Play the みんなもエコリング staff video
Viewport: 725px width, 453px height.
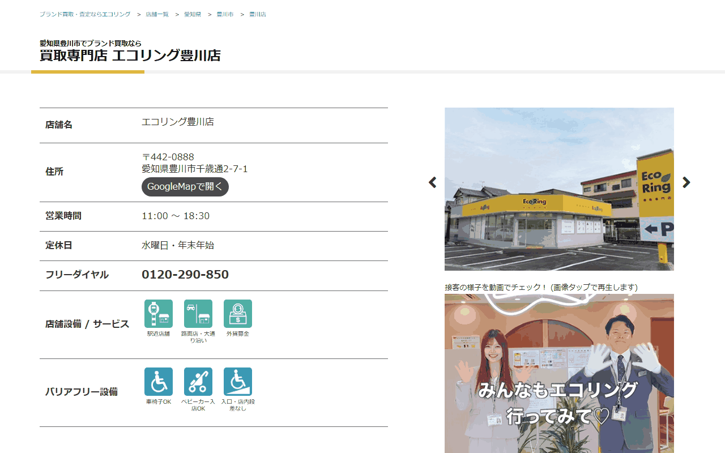[x=559, y=373]
